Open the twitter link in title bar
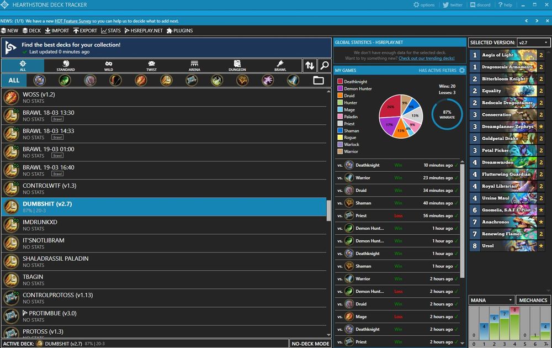This screenshot has height=348, width=552. pyautogui.click(x=453, y=5)
